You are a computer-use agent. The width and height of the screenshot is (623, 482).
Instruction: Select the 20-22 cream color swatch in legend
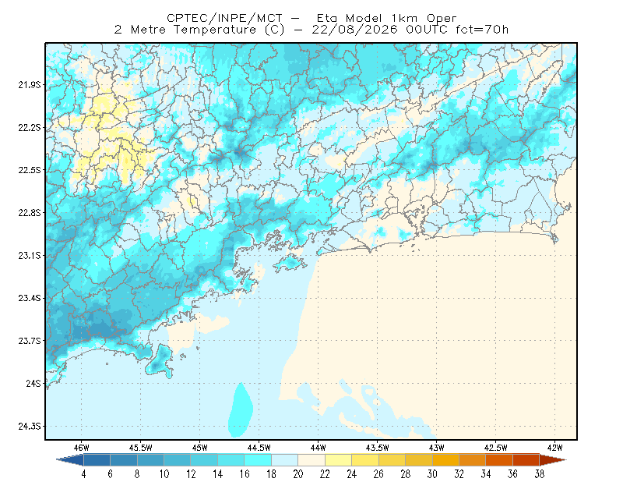(x=311, y=459)
